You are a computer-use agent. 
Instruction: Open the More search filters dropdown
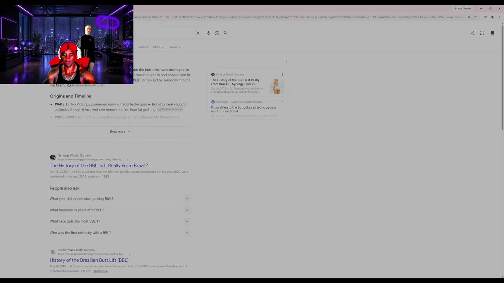(x=158, y=47)
